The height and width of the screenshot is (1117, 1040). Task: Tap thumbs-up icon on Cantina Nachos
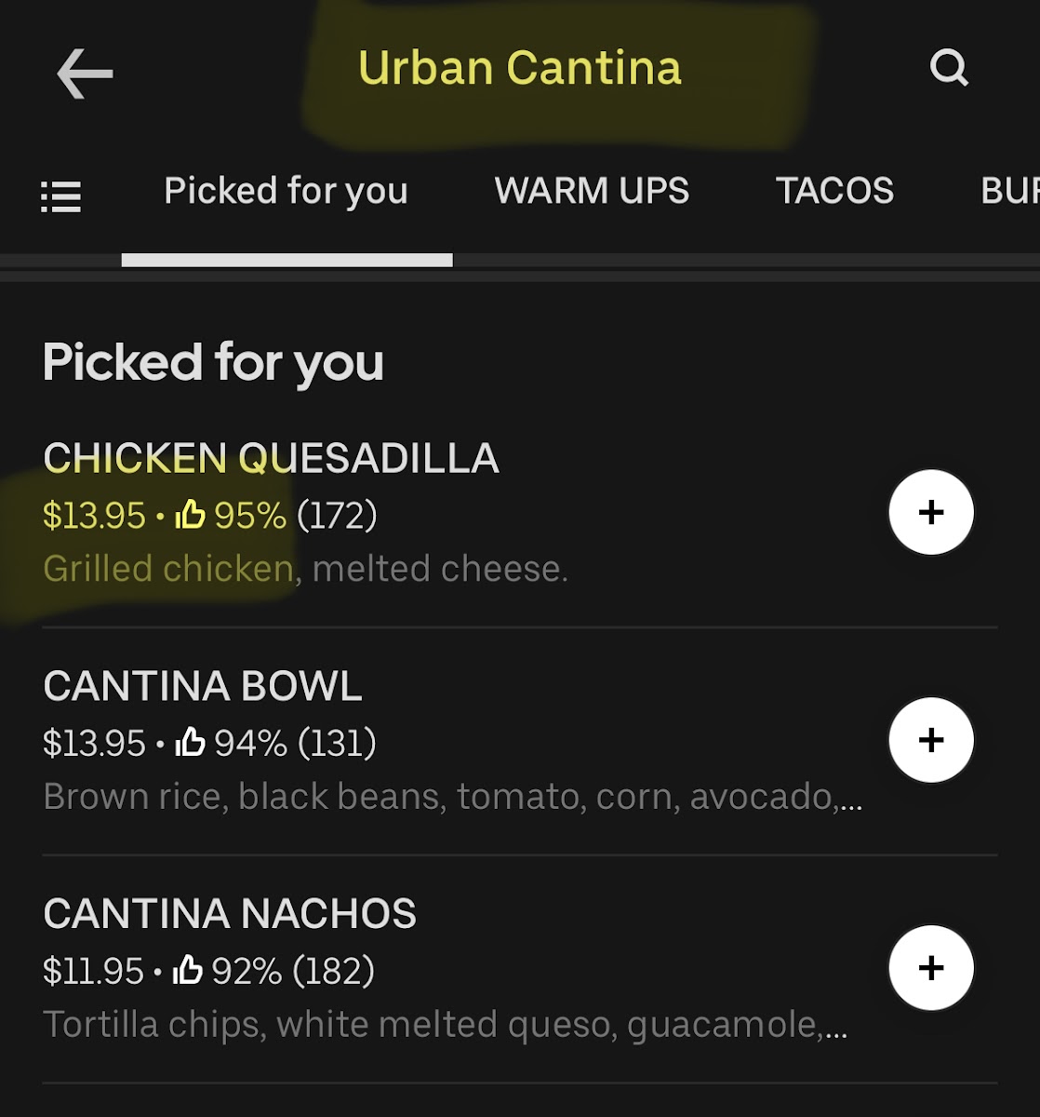pos(188,970)
